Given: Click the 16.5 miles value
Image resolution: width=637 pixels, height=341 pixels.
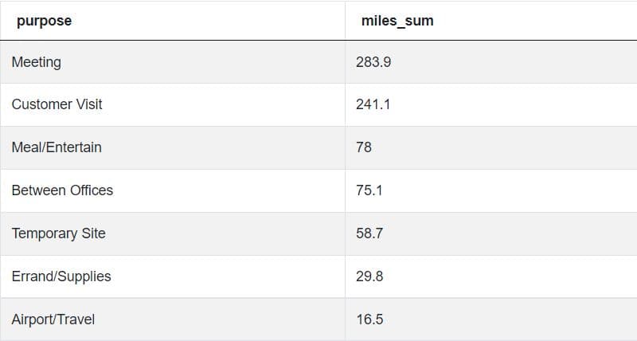Looking at the screenshot, I should point(369,319).
